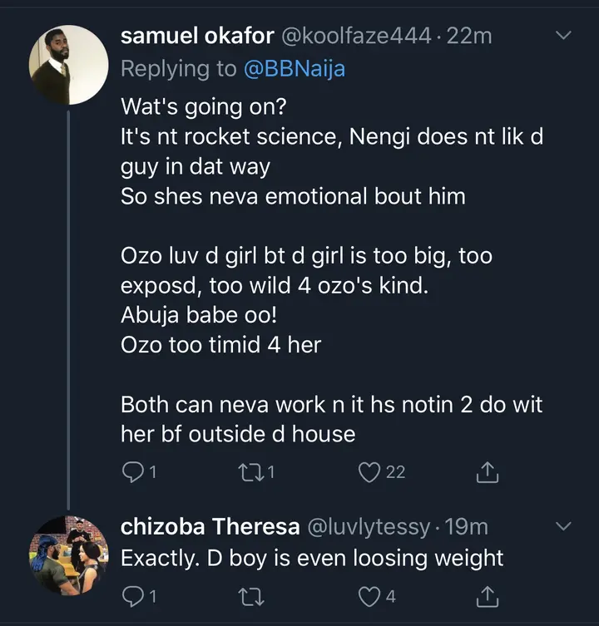Reply to chizoba Theresa's tweet
This screenshot has width=599, height=626.
click(x=133, y=595)
